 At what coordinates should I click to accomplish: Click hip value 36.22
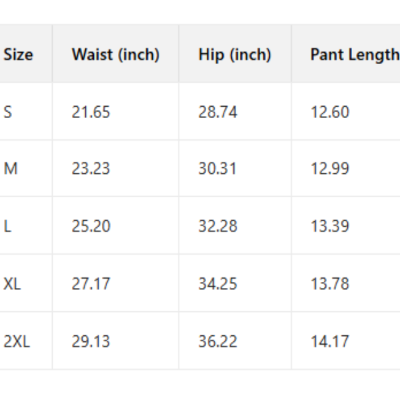click(x=217, y=342)
